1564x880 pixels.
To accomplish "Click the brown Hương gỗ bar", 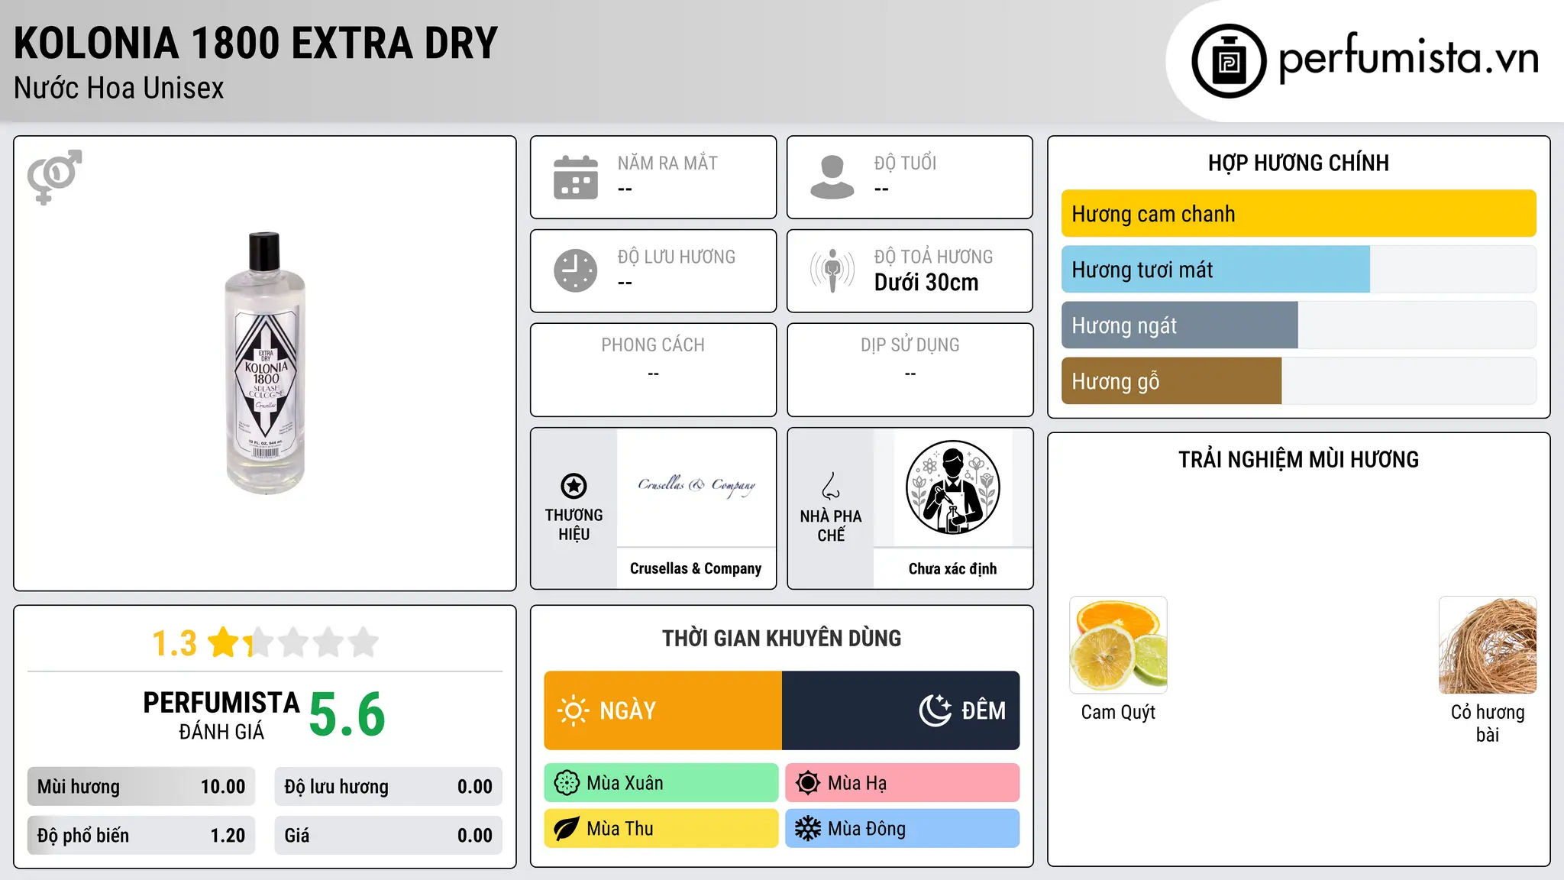I will (1171, 381).
